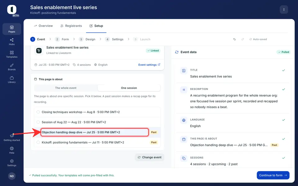Click the Language globe icon
The image size is (298, 186).
click(x=184, y=120)
